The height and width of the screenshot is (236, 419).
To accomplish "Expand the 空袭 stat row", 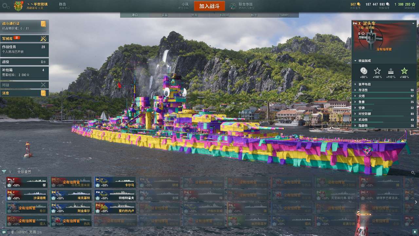I will [x=385, y=108].
